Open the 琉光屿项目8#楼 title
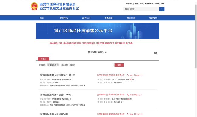Screen dimensions: 197x117 click(x=54, y=114)
